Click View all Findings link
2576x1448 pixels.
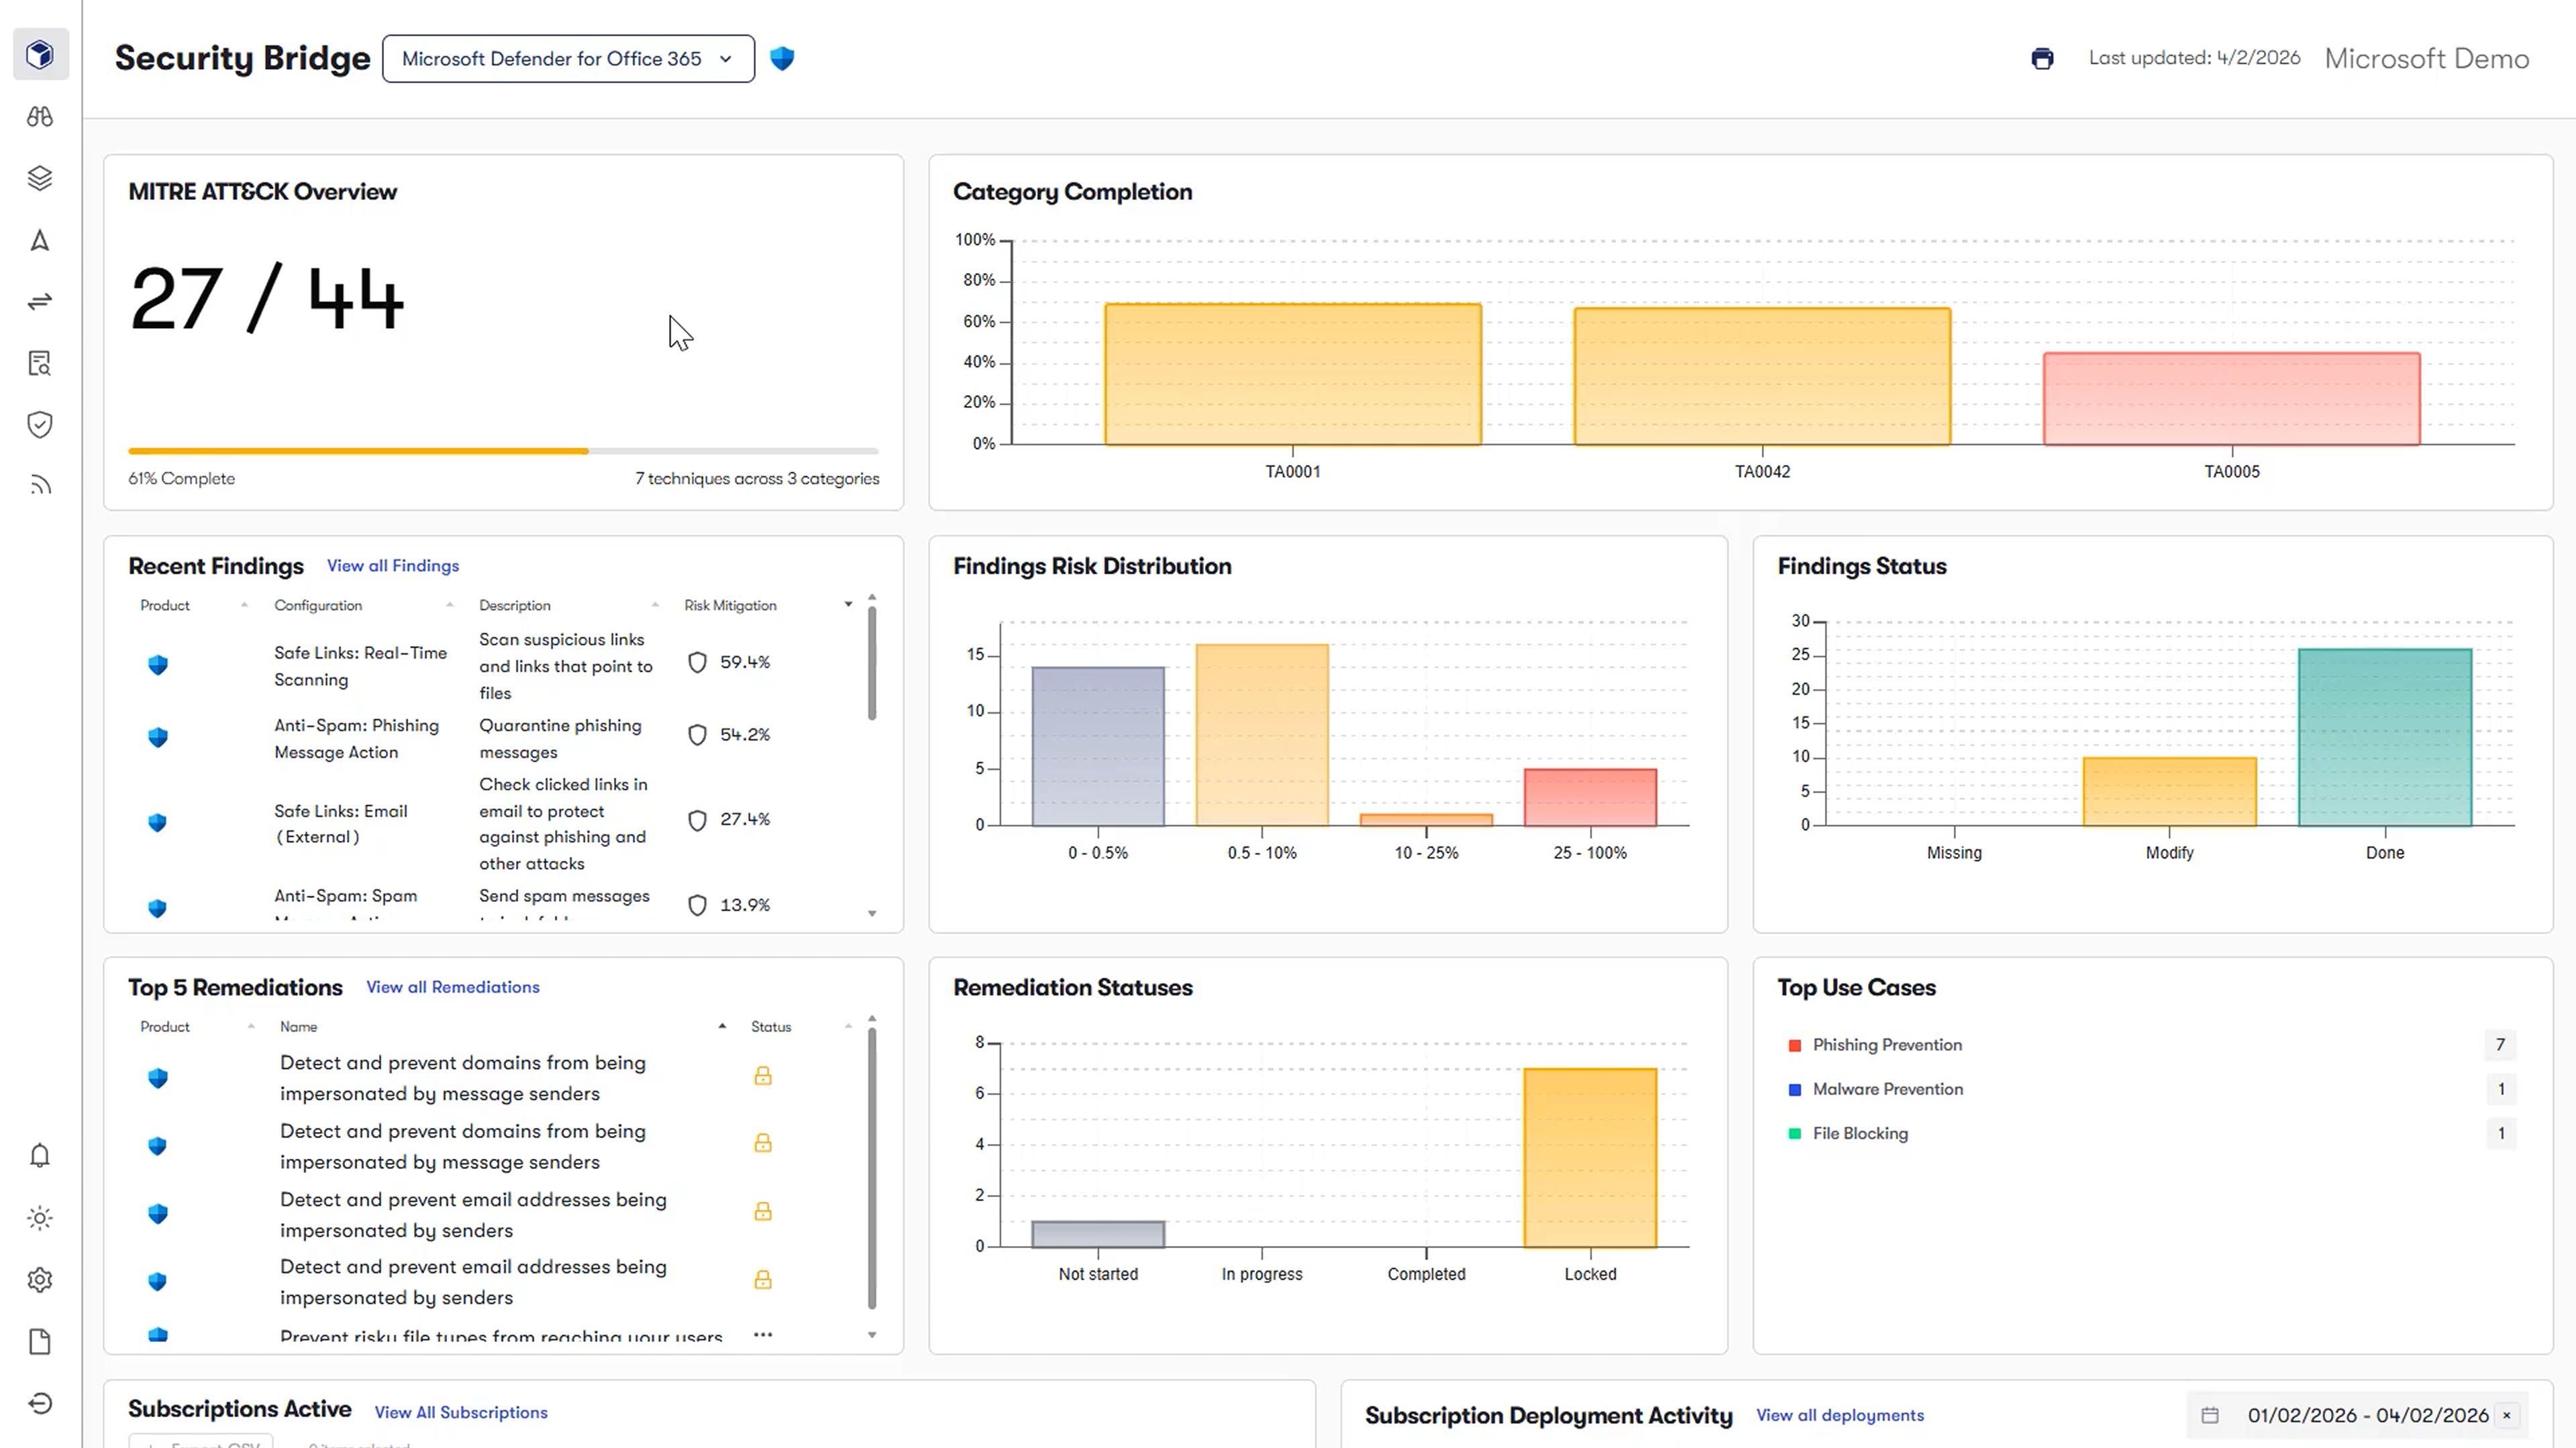[393, 565]
